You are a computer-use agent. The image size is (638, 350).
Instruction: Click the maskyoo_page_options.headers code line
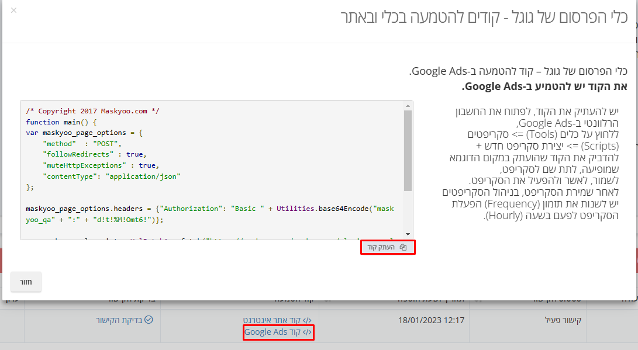pos(210,214)
